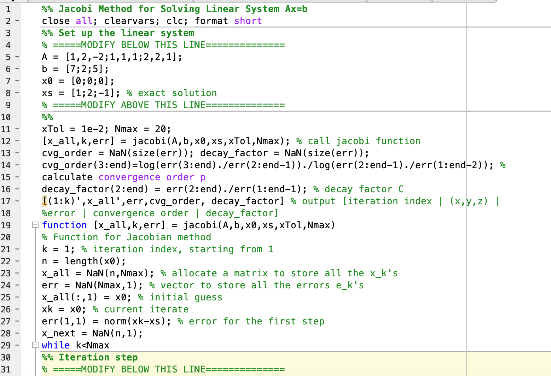Click line number 10 in the gutter
Screen dimensions: 551x376
tap(6, 117)
